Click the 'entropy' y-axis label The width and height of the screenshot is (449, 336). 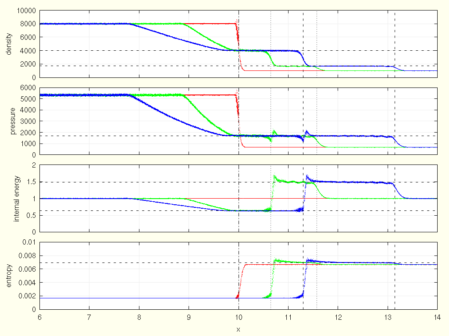pyautogui.click(x=8, y=276)
